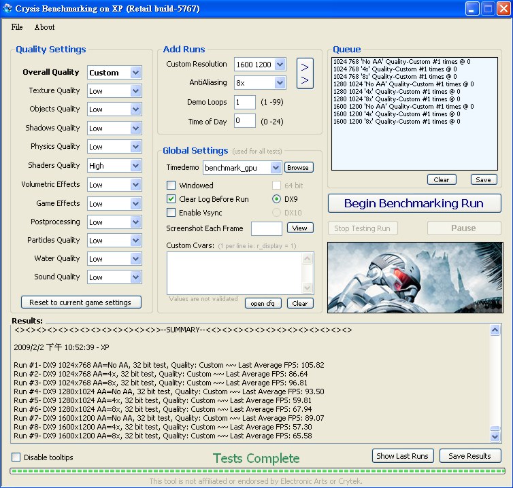Click the Crysis app icon in title bar

click(x=7, y=8)
